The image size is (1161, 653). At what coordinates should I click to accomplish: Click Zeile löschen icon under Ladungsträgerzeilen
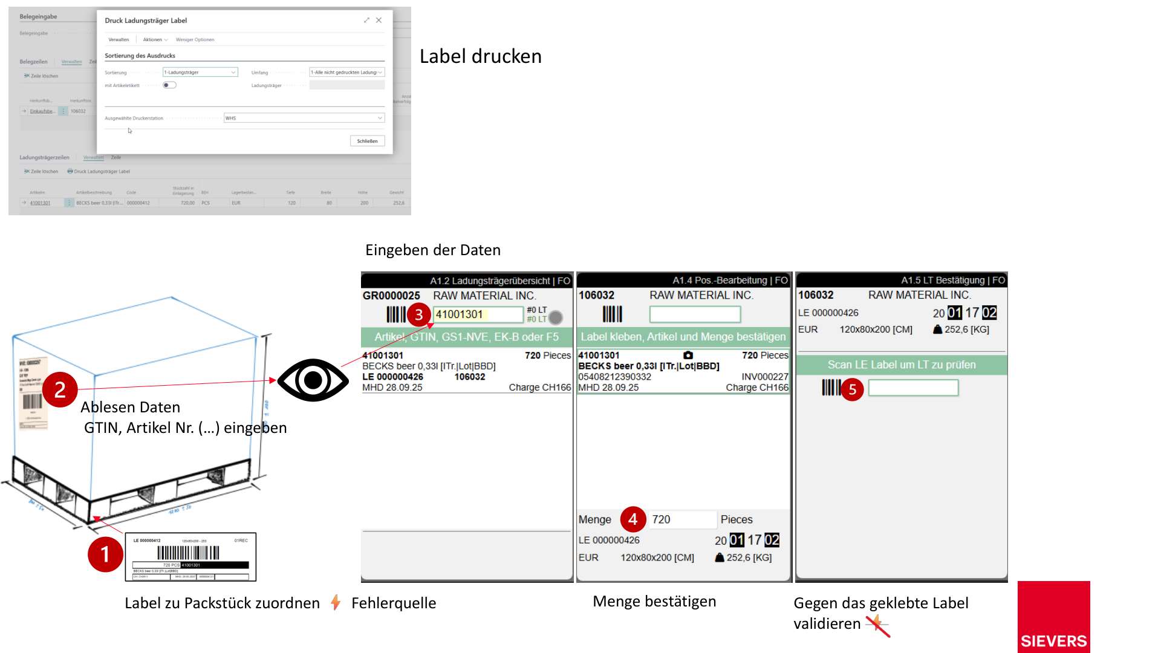pos(27,172)
